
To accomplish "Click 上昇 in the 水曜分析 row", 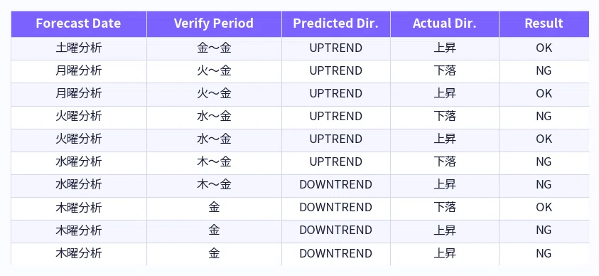I will coord(445,185).
